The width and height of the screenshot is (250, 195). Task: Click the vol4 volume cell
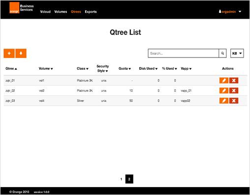tap(42, 101)
